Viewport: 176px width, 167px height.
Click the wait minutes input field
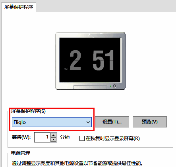[42, 137]
